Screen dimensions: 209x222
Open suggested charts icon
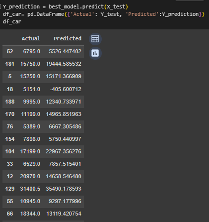95,53
